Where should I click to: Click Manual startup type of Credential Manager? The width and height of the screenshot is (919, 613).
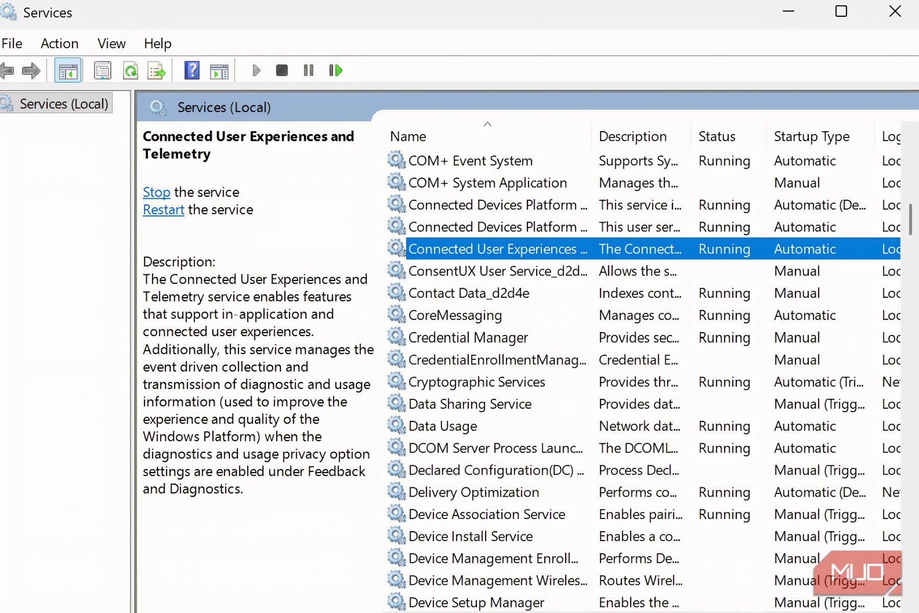click(x=797, y=338)
